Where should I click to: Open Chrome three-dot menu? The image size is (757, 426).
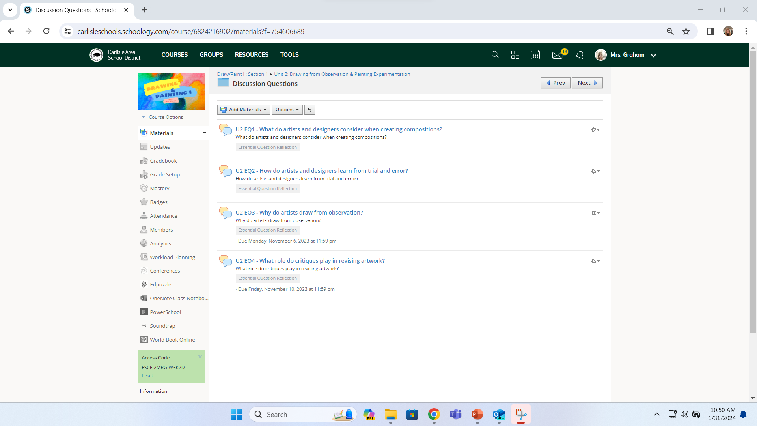[746, 31]
